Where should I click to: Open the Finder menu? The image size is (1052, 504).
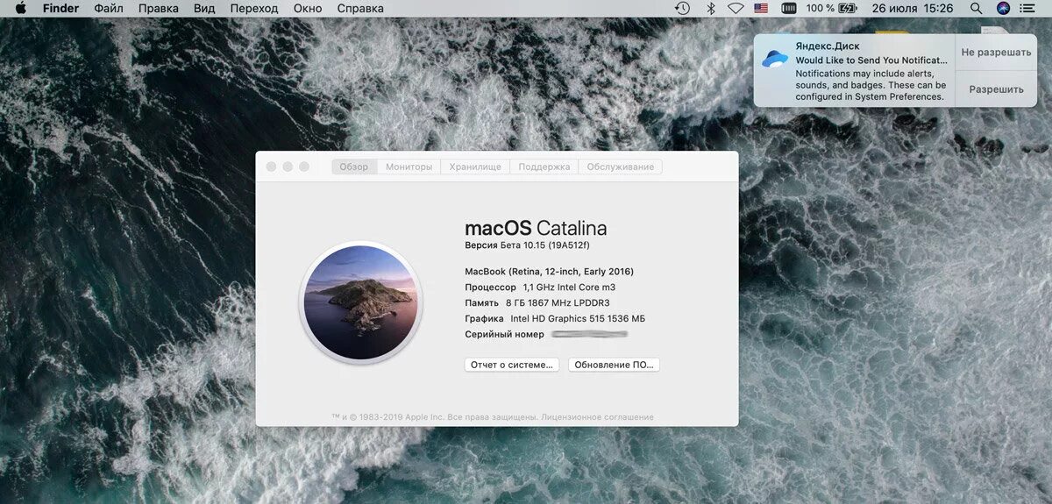coord(60,8)
